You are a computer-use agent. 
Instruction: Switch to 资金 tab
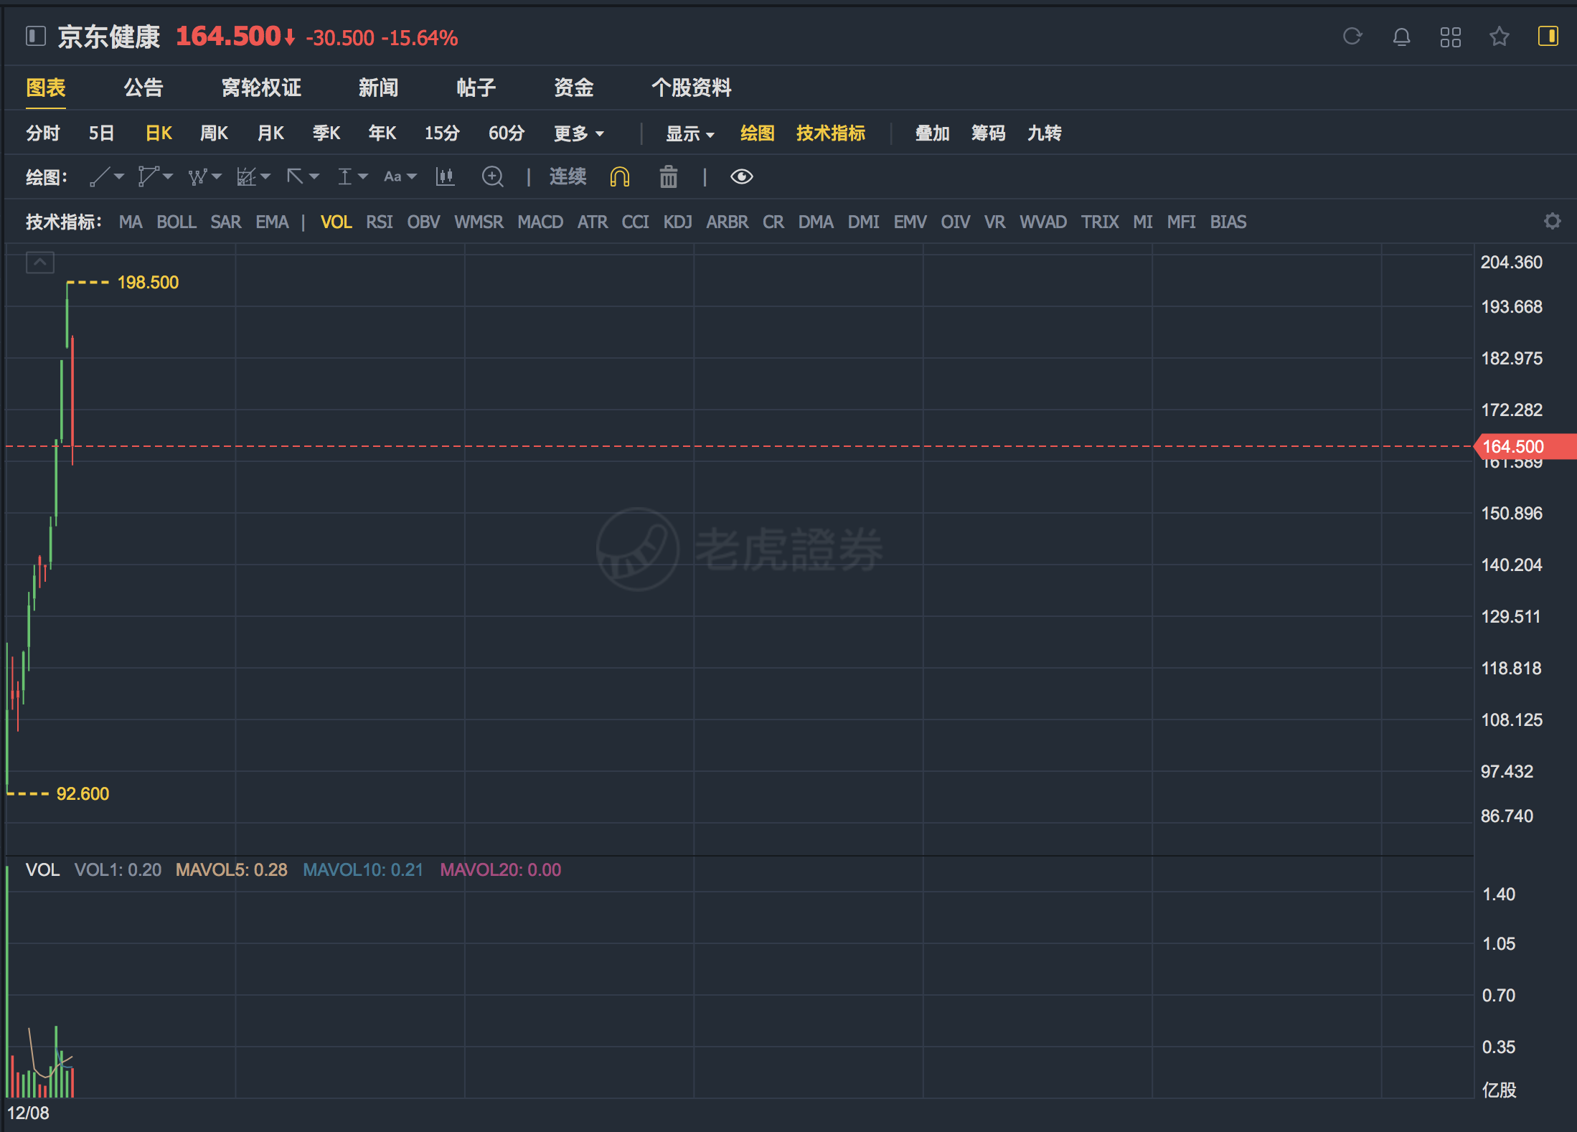click(574, 88)
